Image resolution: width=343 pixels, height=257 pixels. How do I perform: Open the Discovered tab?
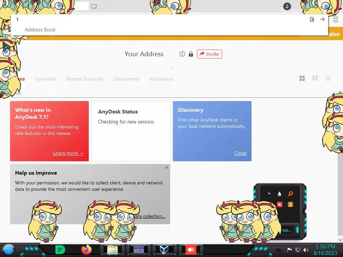click(126, 79)
